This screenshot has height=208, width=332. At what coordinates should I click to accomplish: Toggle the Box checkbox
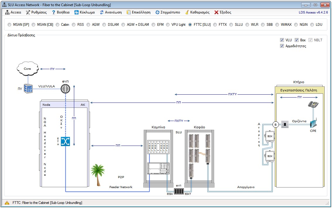pyautogui.click(x=297, y=40)
